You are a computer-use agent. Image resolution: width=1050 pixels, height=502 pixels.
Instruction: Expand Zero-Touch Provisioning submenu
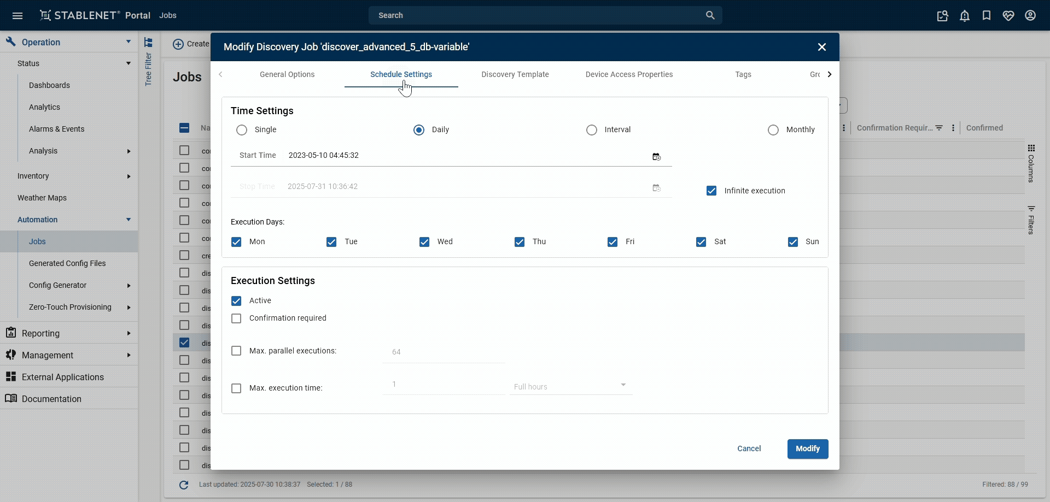129,308
